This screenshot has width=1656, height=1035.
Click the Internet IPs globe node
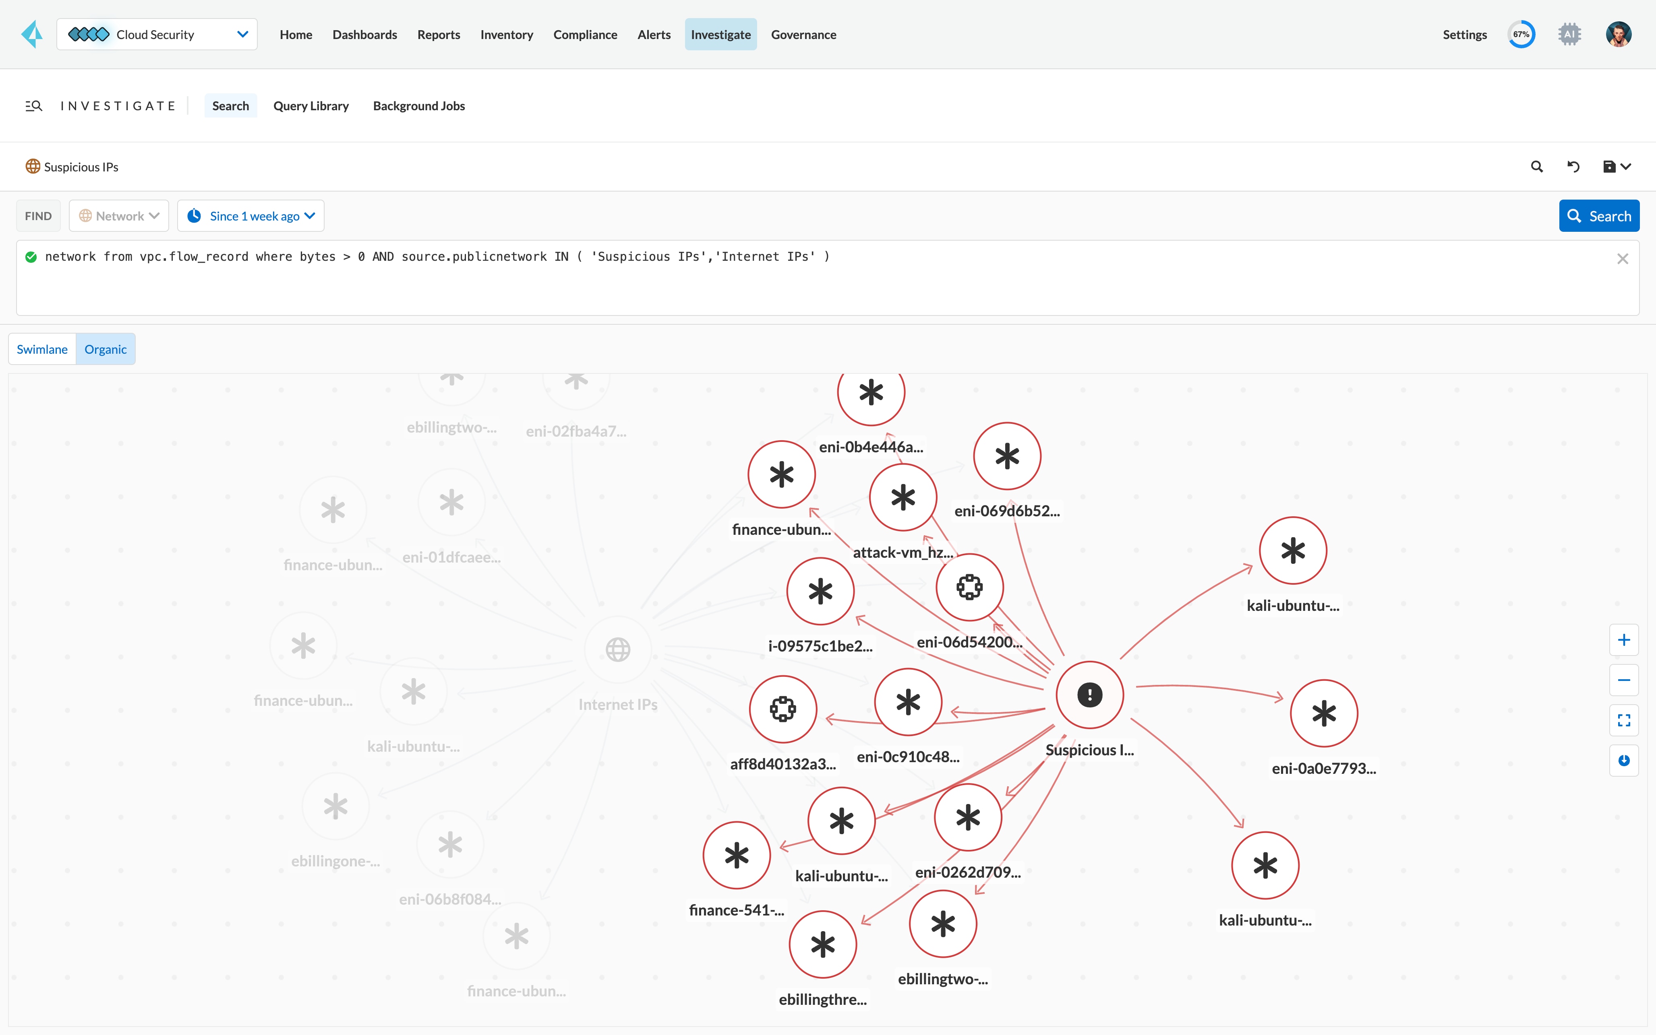[x=618, y=649]
